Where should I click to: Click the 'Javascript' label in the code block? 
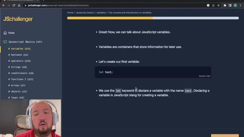point(204,76)
